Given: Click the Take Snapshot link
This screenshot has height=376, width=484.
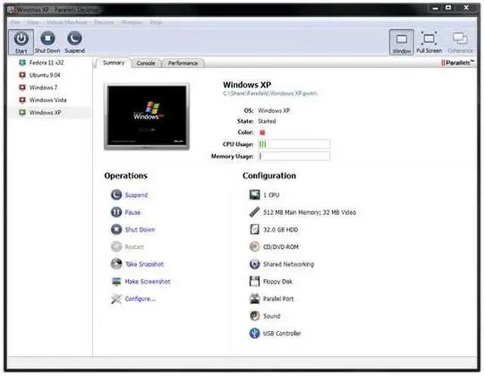Looking at the screenshot, I should click(144, 264).
